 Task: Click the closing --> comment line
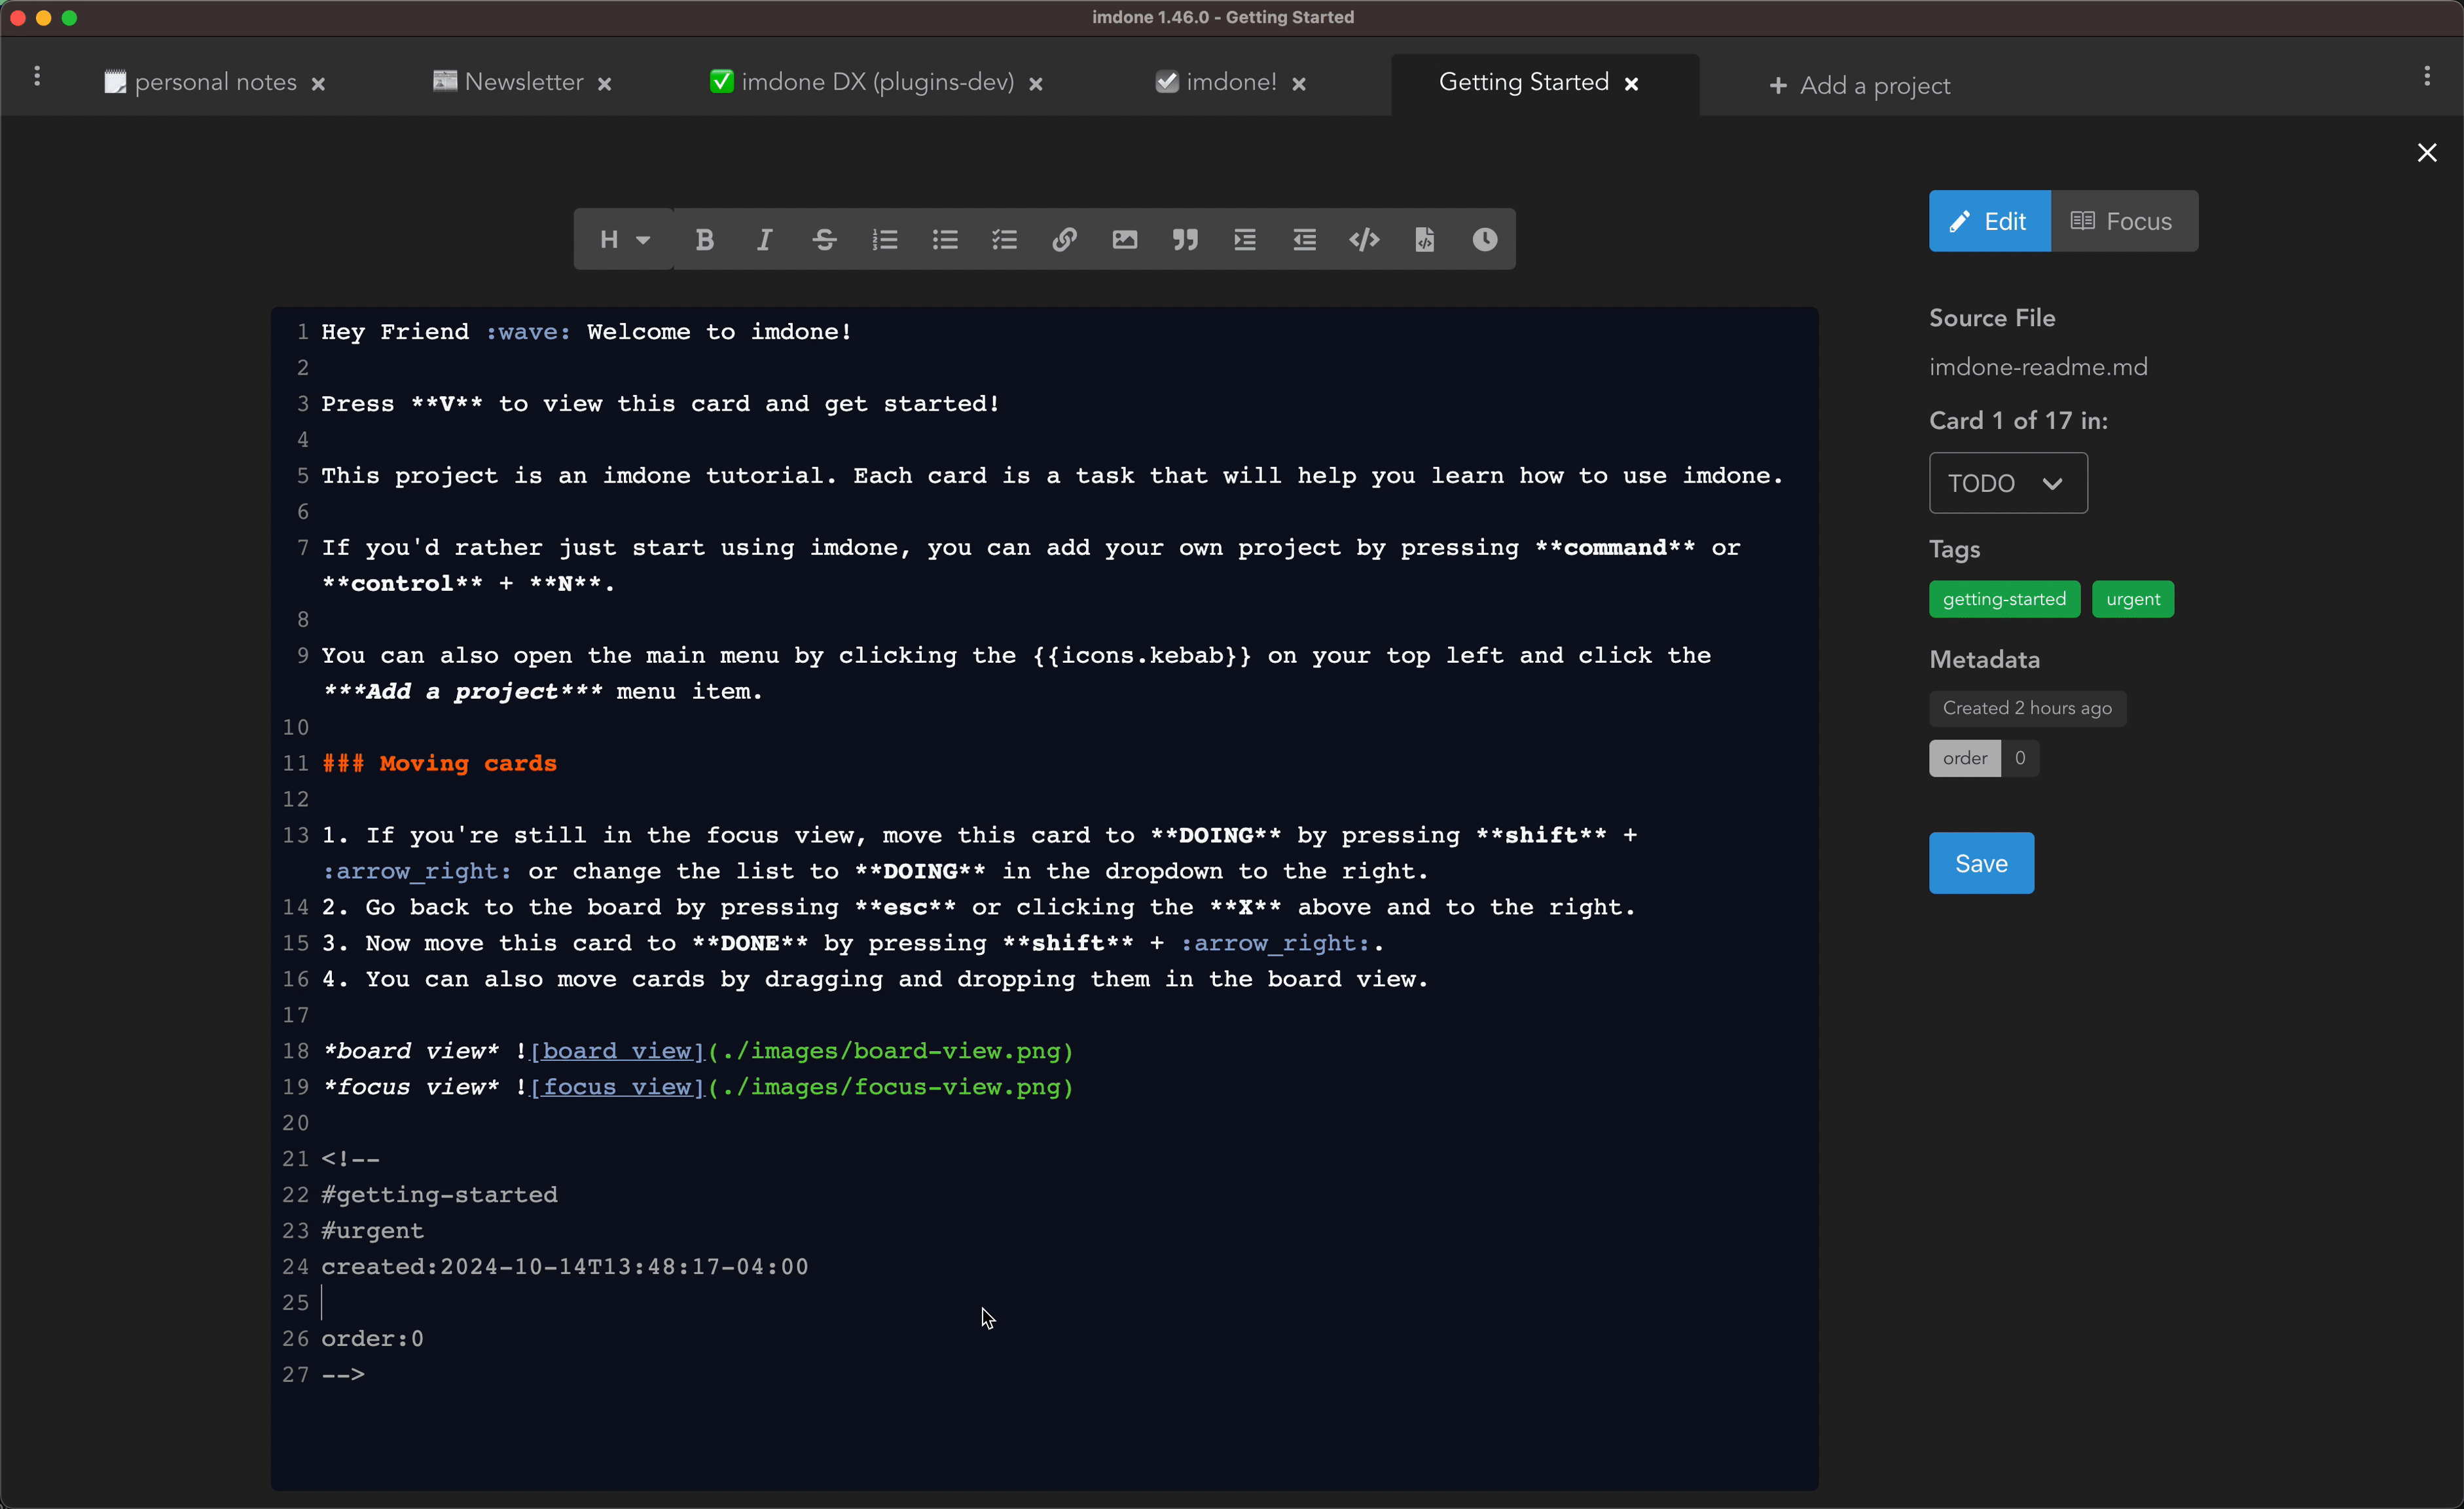click(x=343, y=1375)
